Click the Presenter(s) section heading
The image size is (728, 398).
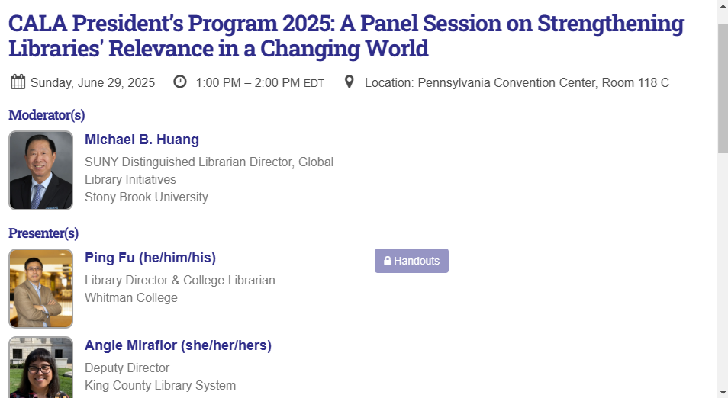43,233
